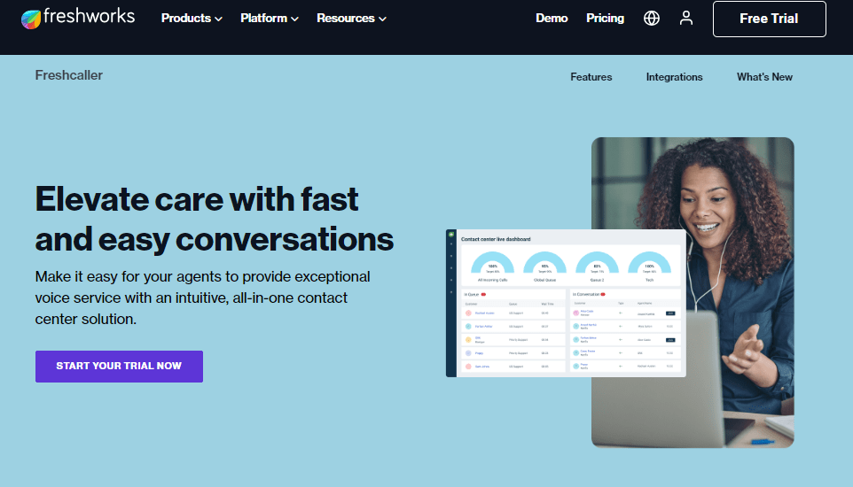Open the Pricing page
This screenshot has height=487, width=853.
tap(605, 19)
